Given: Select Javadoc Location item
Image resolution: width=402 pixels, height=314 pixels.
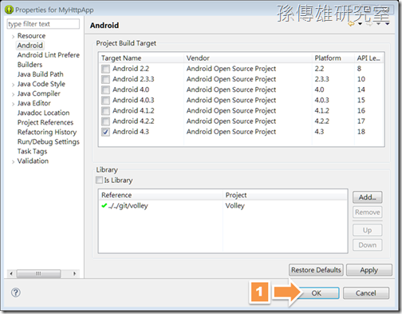Looking at the screenshot, I should (43, 113).
